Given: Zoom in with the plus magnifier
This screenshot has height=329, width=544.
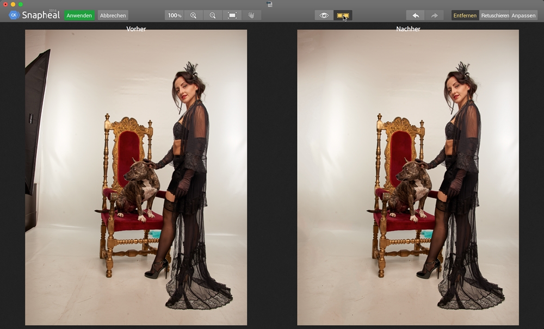Looking at the screenshot, I should (193, 15).
